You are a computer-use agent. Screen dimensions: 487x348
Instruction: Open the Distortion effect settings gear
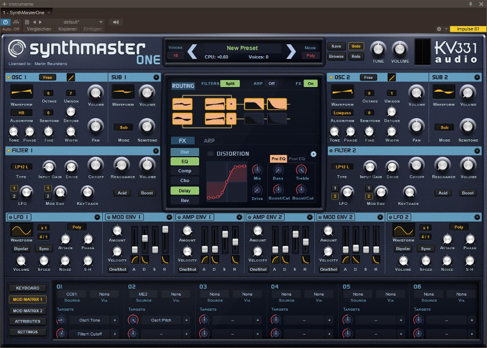coord(313,154)
